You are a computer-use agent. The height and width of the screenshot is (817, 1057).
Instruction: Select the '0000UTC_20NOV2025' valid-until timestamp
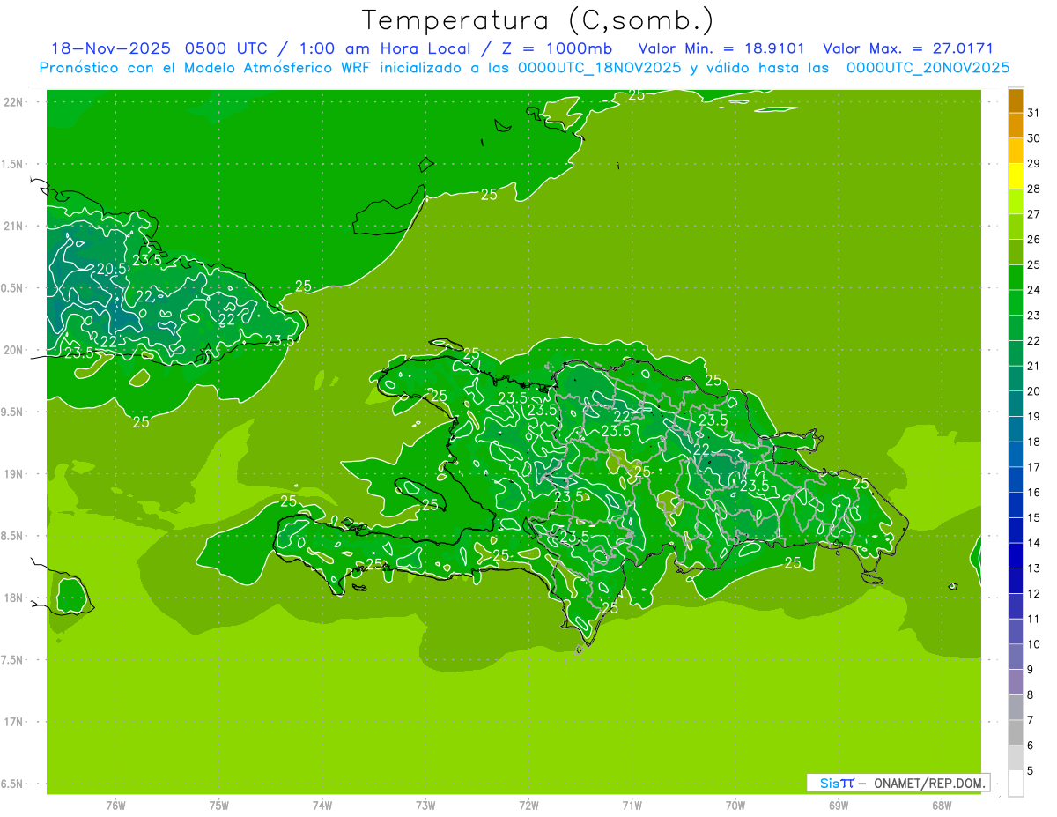(928, 68)
